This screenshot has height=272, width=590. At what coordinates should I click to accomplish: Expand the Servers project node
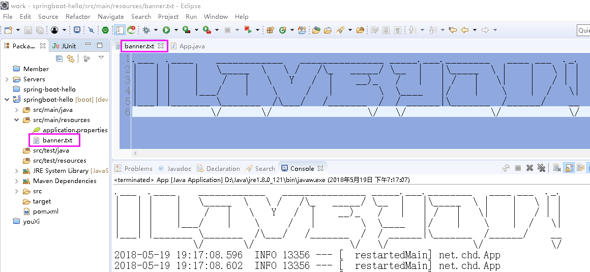click(7, 79)
